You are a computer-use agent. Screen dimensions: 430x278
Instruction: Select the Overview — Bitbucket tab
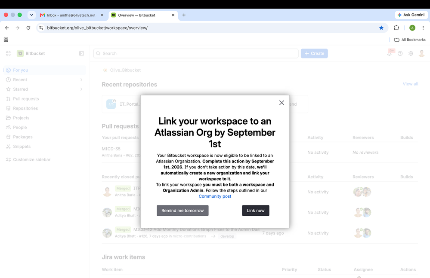click(x=142, y=15)
